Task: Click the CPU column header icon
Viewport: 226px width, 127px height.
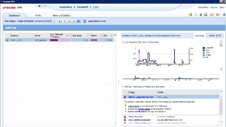Action: pyautogui.click(x=112, y=35)
